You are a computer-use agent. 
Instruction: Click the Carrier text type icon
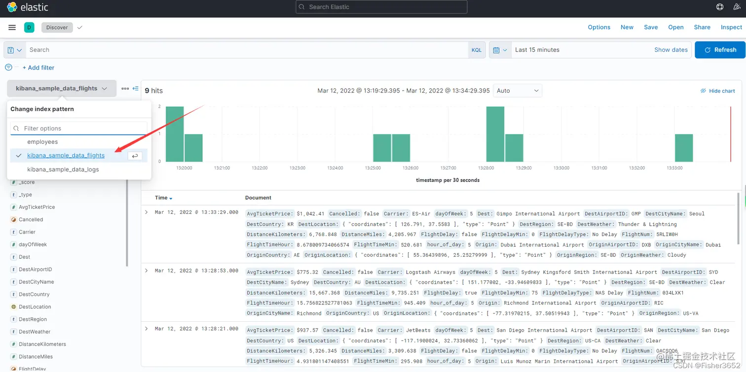[14, 232]
